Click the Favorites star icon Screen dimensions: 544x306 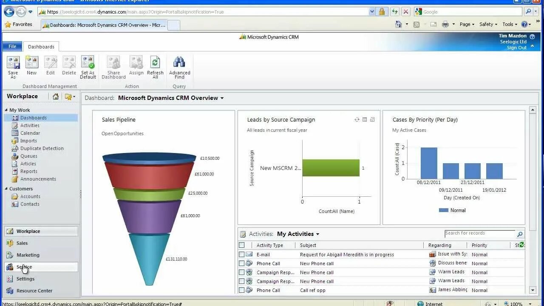pyautogui.click(x=8, y=24)
